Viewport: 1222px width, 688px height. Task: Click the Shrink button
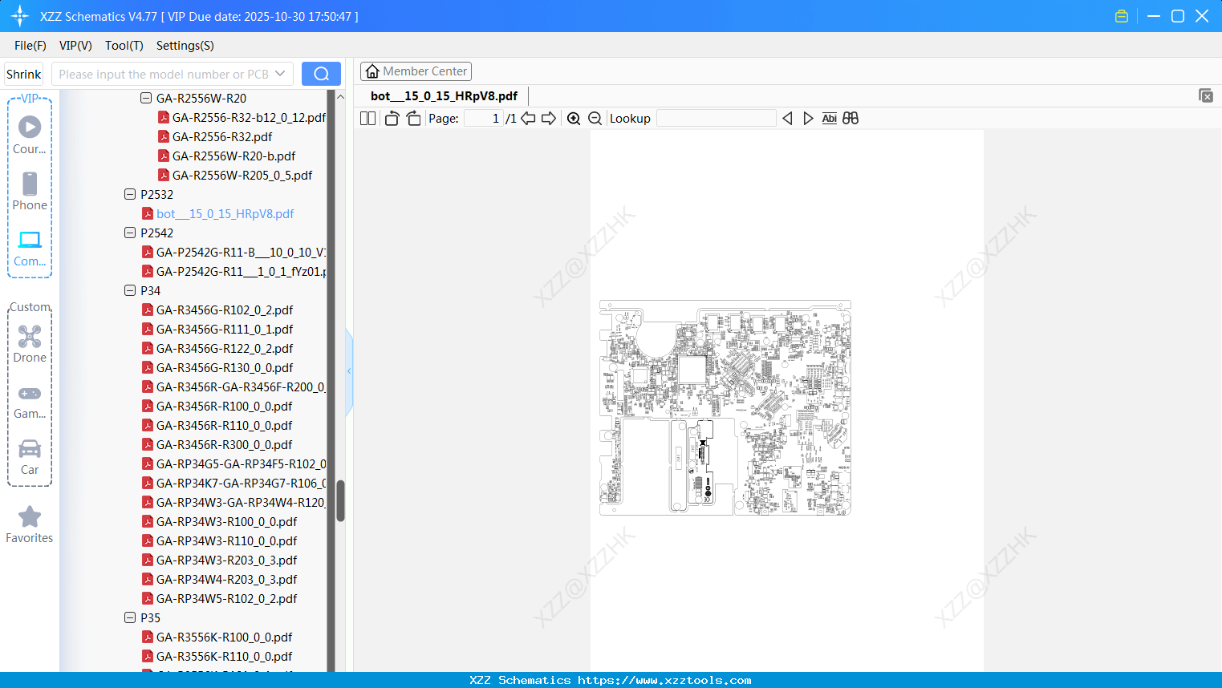(24, 74)
